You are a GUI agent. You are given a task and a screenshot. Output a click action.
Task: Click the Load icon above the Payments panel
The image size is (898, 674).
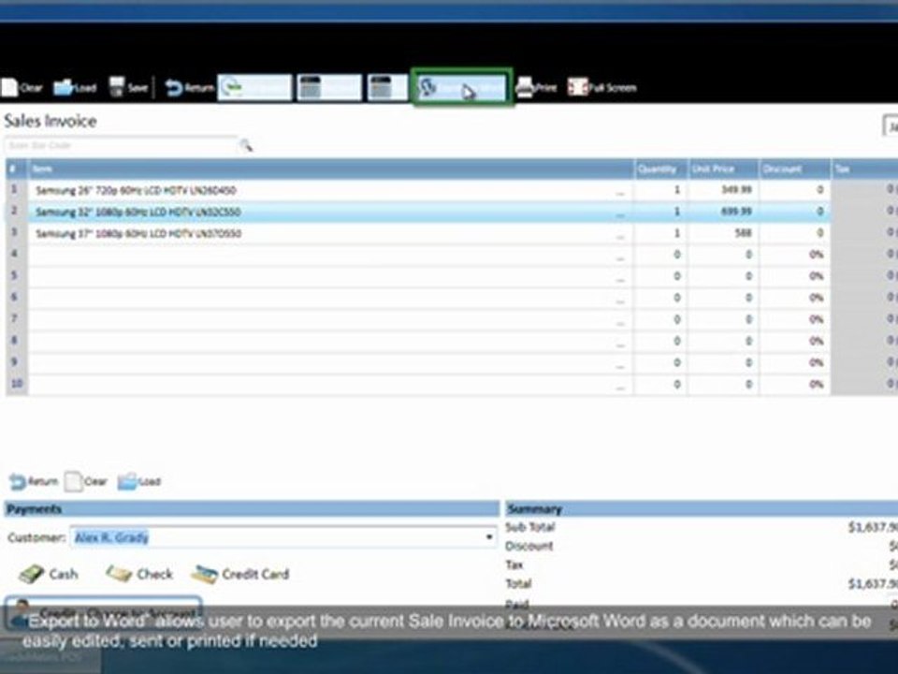click(139, 481)
